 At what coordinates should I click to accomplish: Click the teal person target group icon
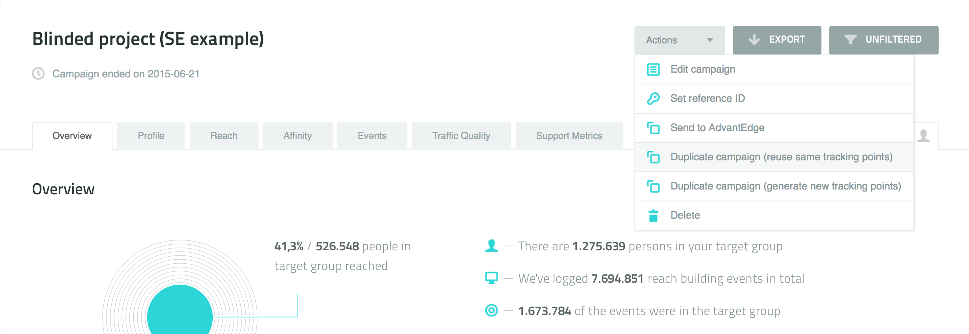point(492,246)
